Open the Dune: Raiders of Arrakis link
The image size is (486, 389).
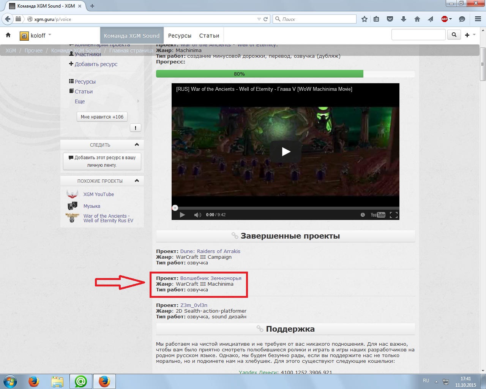click(x=210, y=251)
